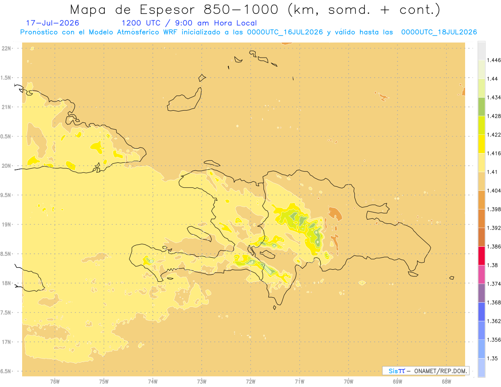Image resolution: width=501 pixels, height=387 pixels.
Task: Click the legend value '1.404'
Action: tap(494, 190)
